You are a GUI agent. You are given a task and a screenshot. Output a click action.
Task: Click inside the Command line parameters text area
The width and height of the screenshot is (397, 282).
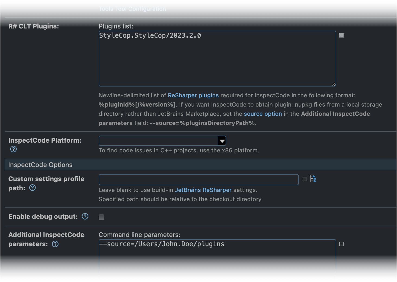(217, 258)
